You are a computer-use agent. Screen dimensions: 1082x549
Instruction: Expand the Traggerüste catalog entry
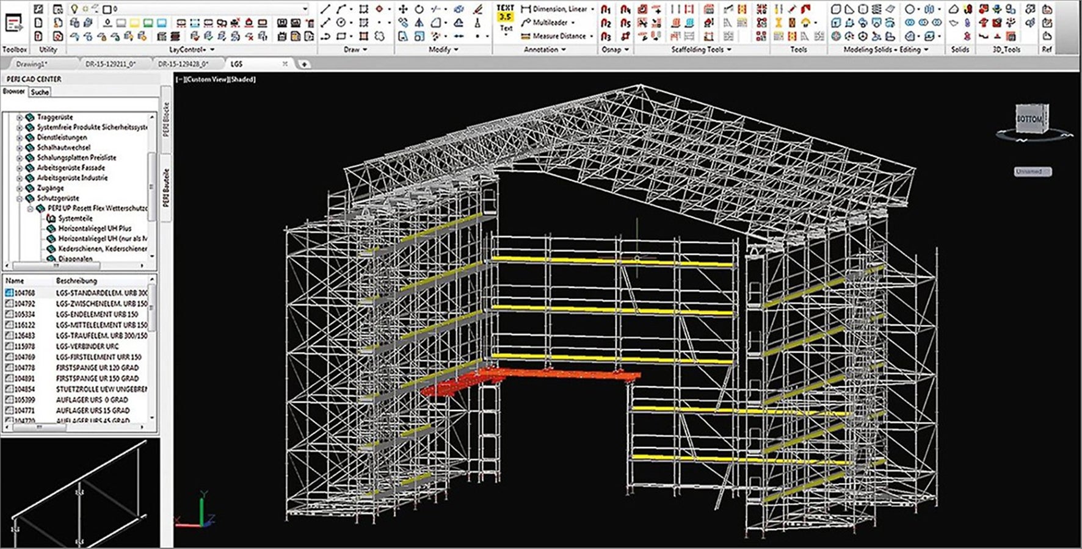(x=20, y=117)
